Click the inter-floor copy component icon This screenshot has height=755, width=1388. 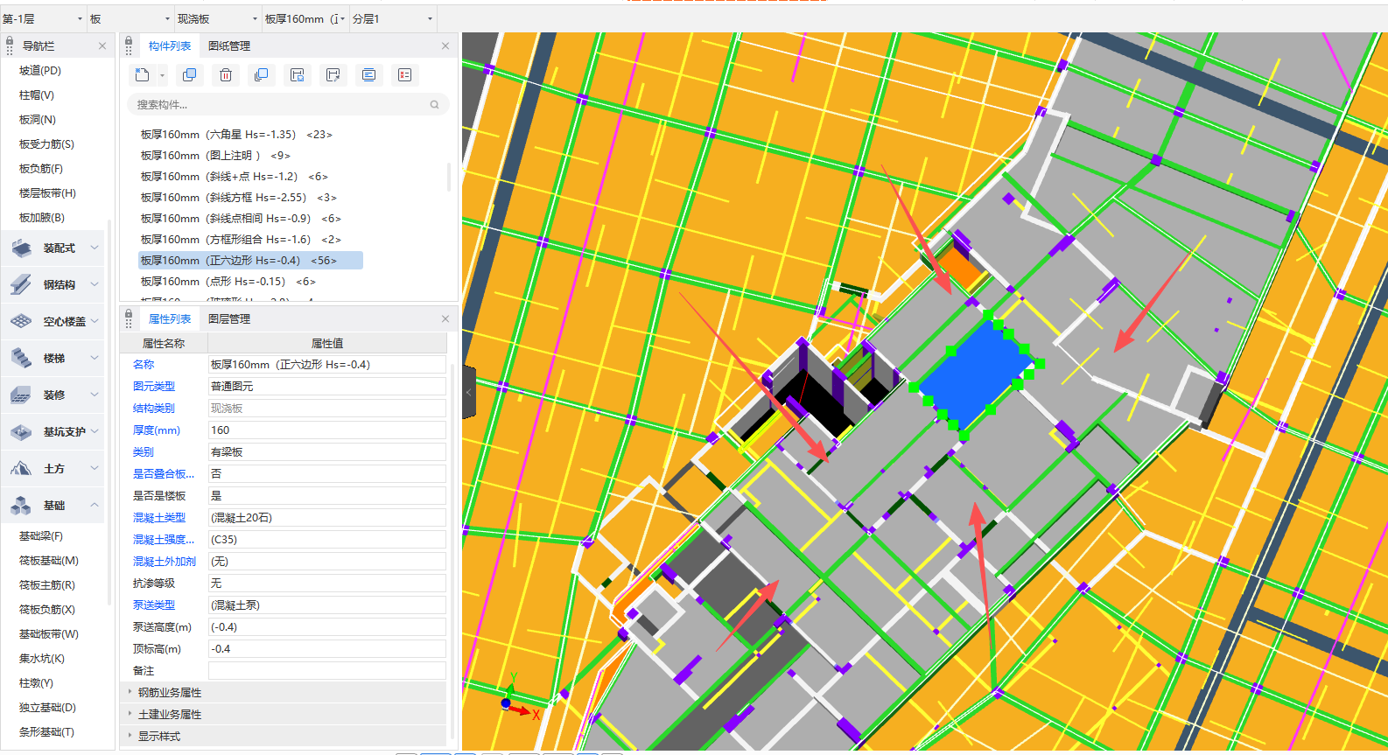(261, 75)
